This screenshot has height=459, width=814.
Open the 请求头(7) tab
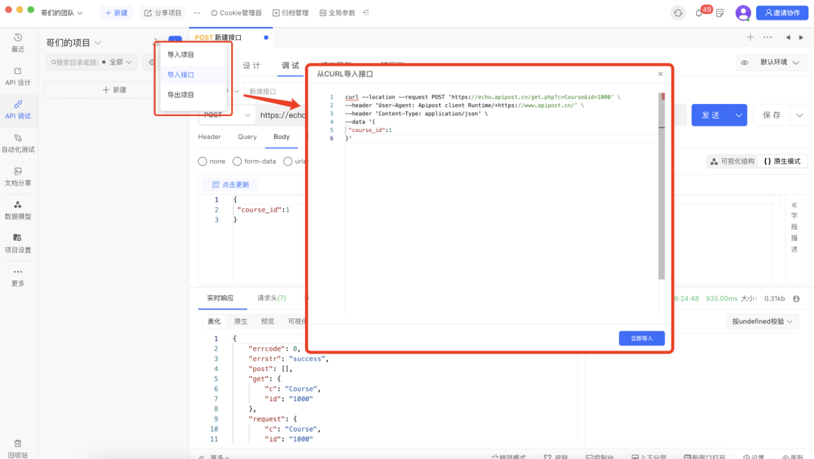[x=271, y=298]
